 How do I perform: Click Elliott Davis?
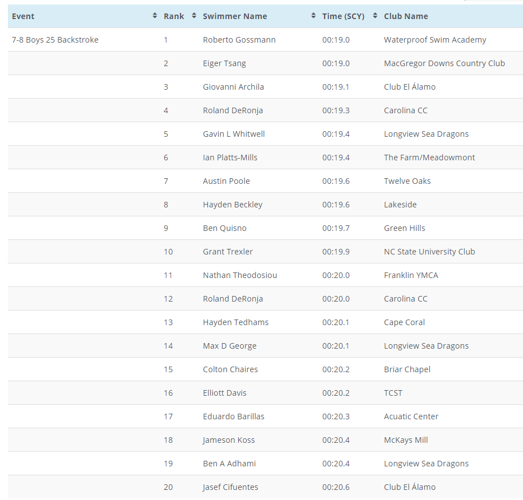coord(224,393)
